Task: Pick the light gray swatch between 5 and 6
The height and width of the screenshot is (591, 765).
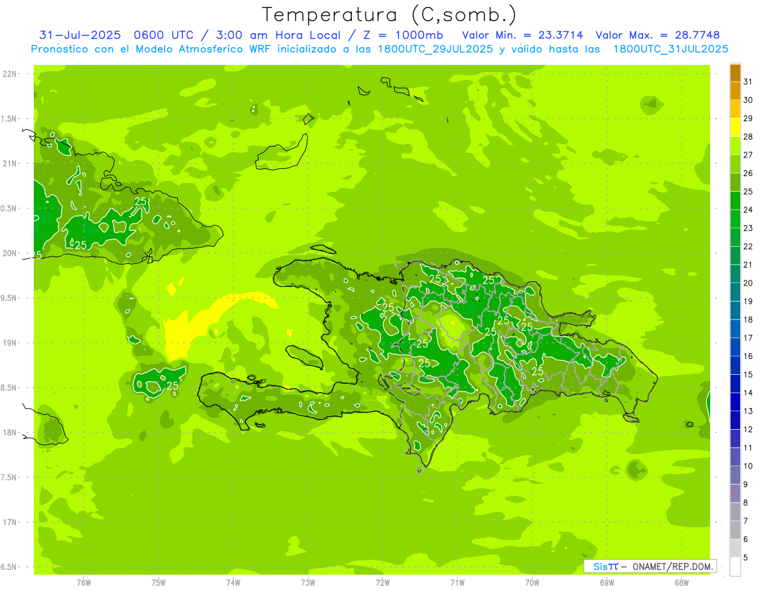Action: [735, 548]
